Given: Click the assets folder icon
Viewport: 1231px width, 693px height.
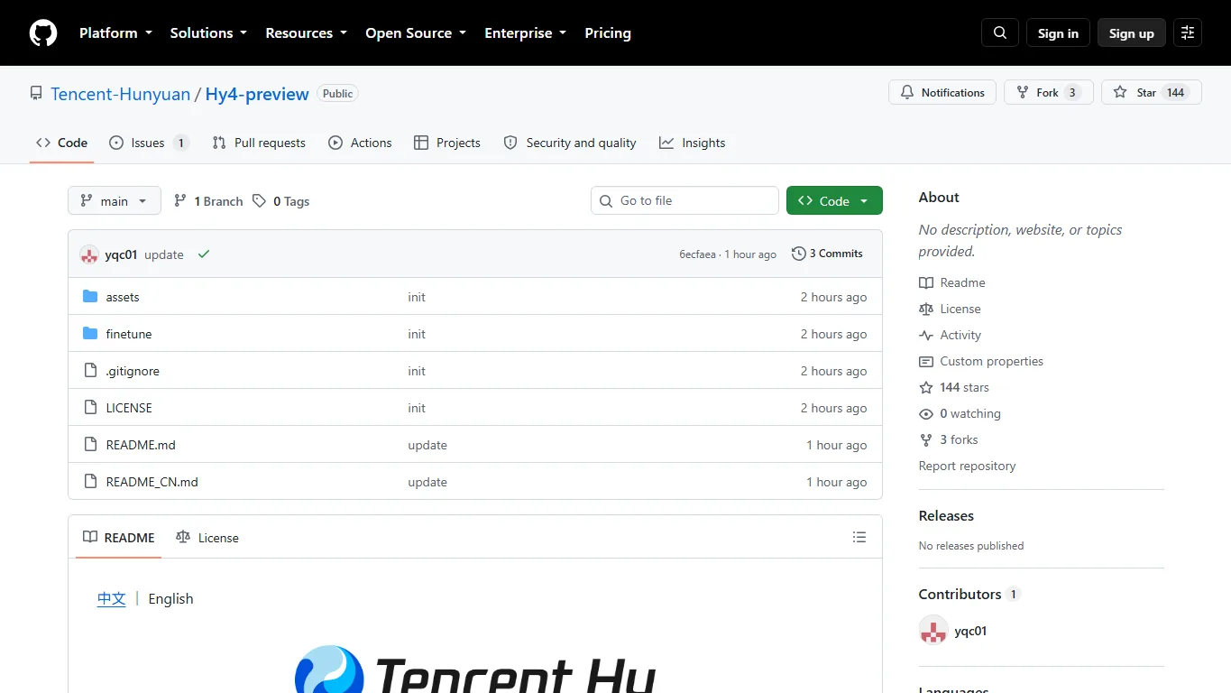Looking at the screenshot, I should [x=90, y=297].
